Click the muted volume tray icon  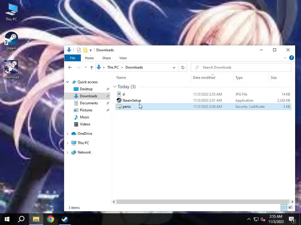point(263,219)
